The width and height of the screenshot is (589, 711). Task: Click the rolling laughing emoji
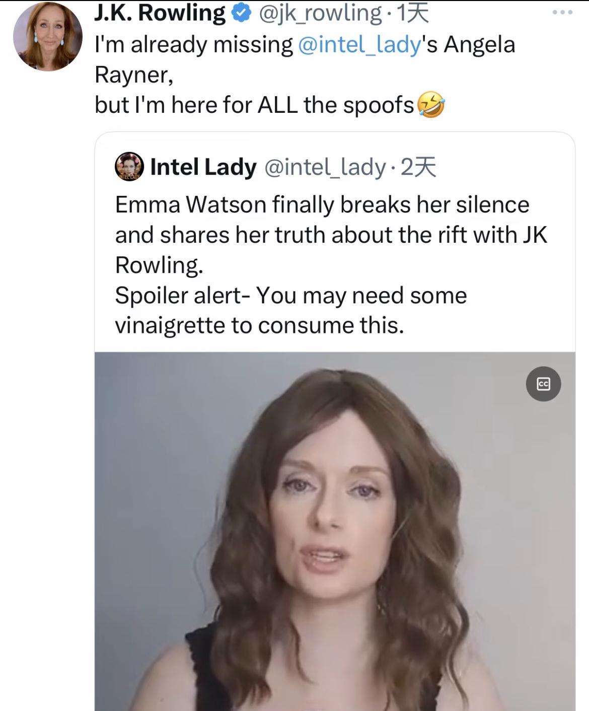[x=431, y=105]
